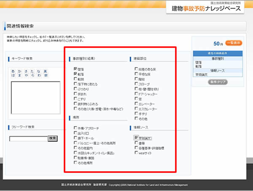Click 学術論文 in current search conditions panel
Screen dimensions: 253x191
[x=202, y=75]
